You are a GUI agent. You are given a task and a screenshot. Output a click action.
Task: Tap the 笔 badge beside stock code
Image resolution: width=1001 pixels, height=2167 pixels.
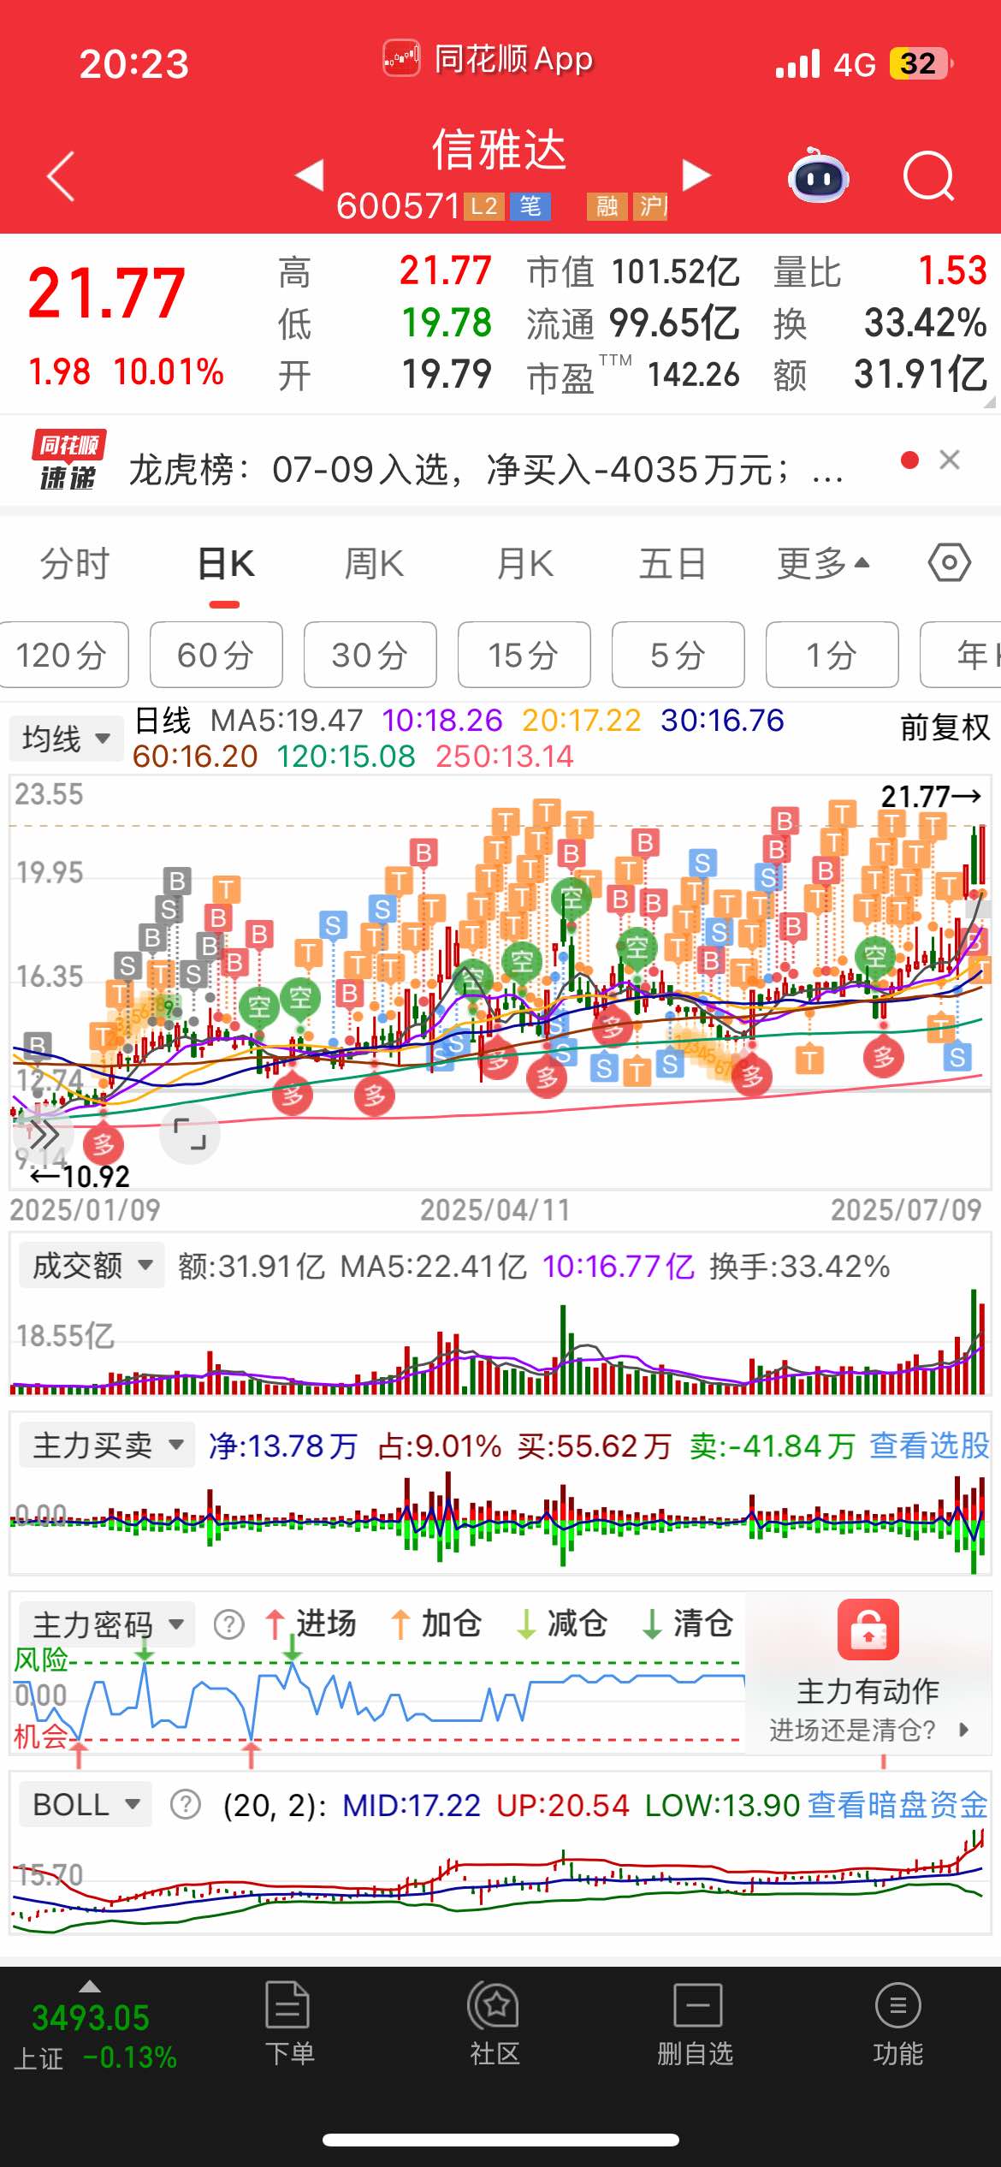click(x=530, y=206)
